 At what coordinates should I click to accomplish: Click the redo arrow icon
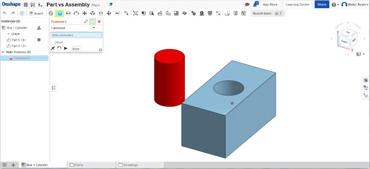coord(13,13)
